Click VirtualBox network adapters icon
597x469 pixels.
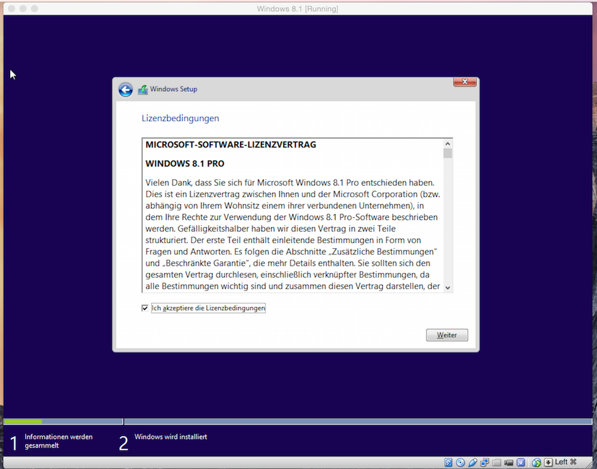(484, 462)
